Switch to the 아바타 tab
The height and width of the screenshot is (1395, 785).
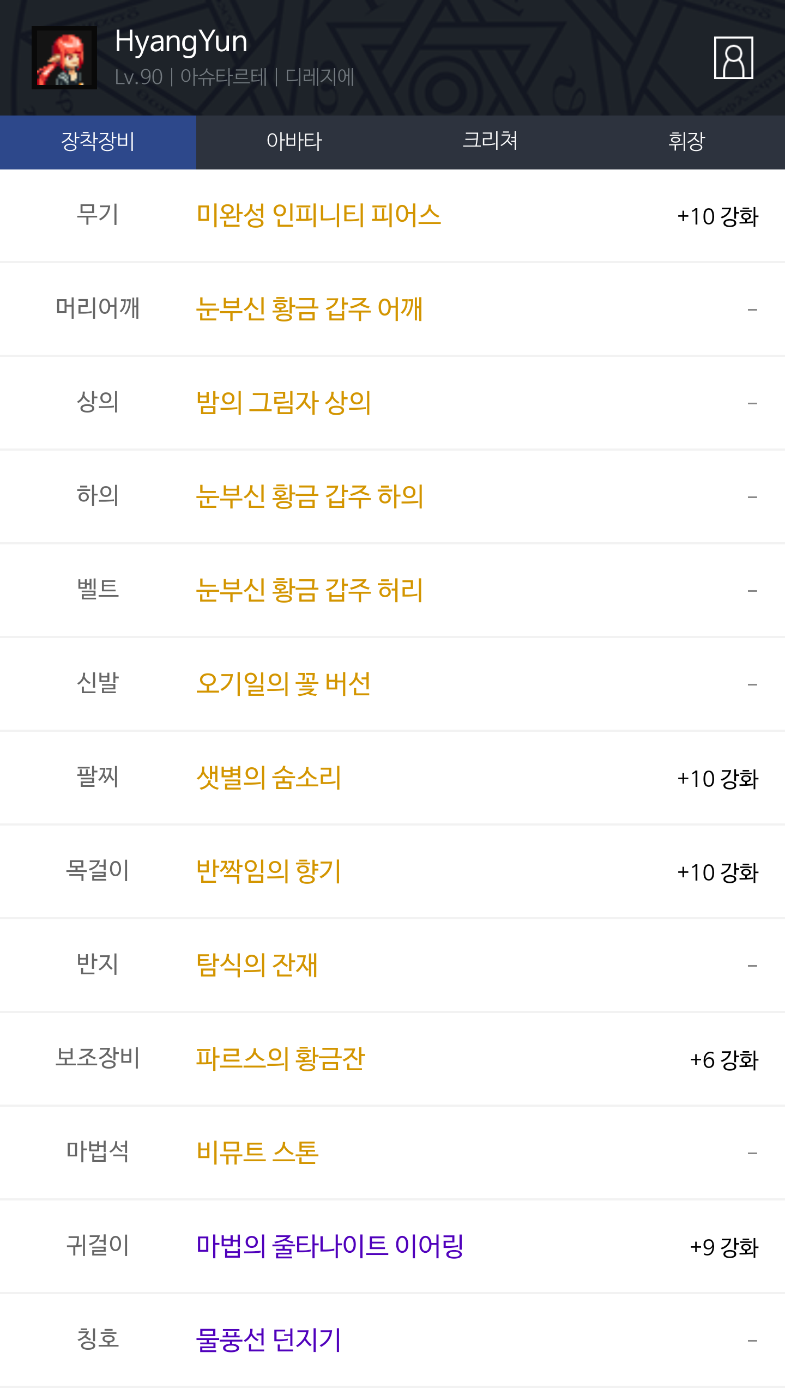coord(294,142)
